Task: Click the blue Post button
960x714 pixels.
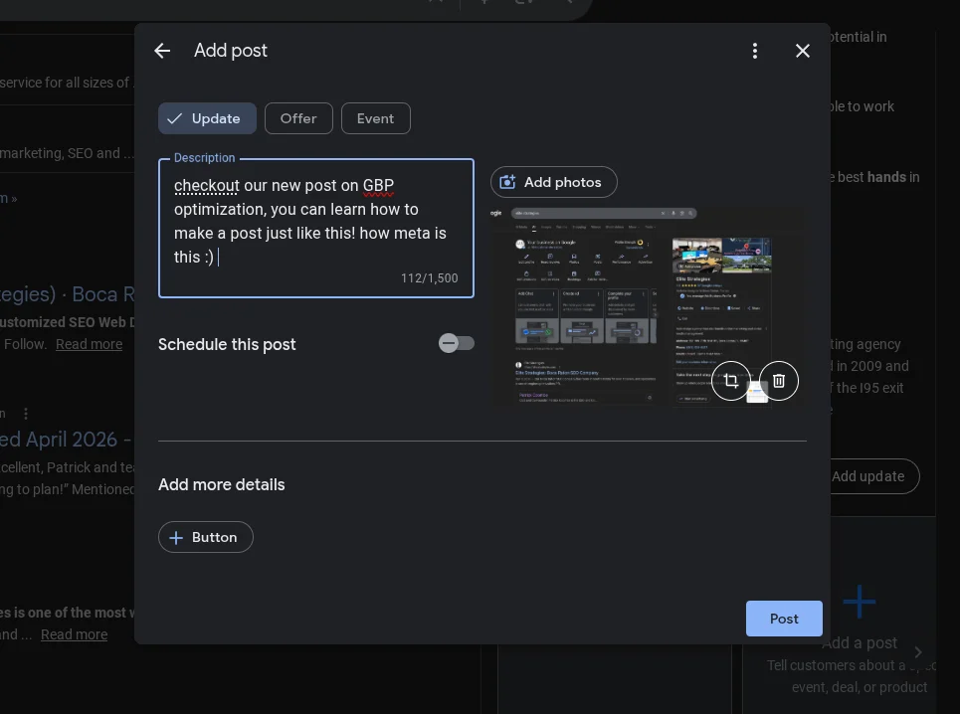Action: [784, 619]
